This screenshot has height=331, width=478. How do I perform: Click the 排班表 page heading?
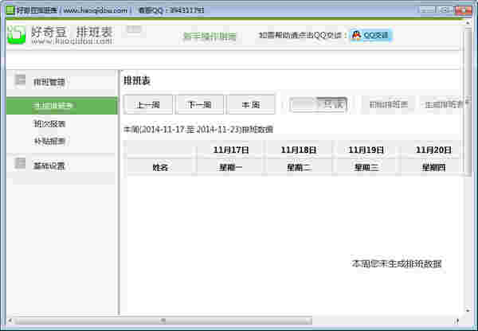click(137, 80)
